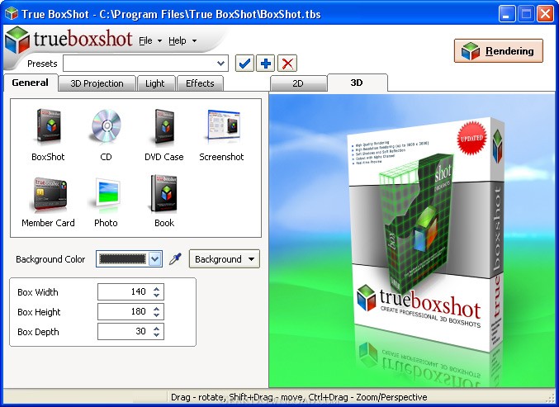Open the Presets combo box
The width and height of the screenshot is (559, 407).
pyautogui.click(x=145, y=64)
